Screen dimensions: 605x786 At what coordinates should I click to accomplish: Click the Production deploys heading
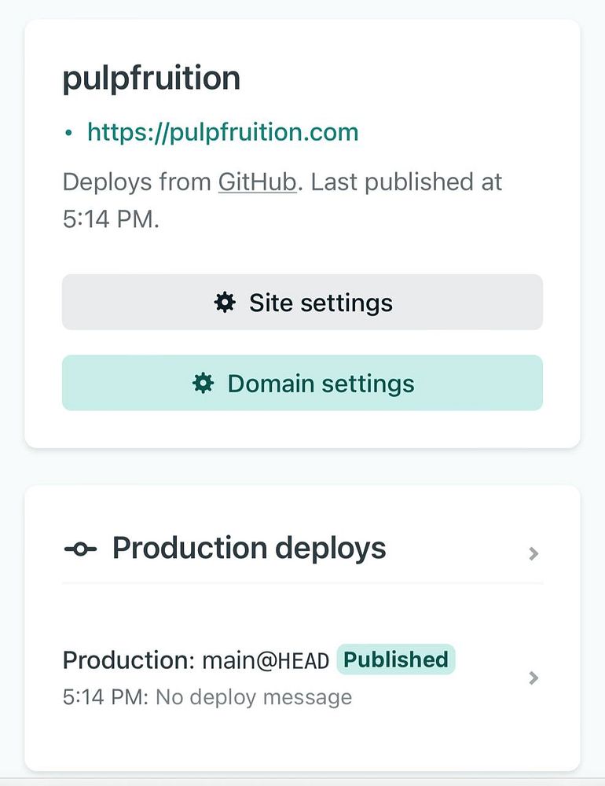click(249, 548)
